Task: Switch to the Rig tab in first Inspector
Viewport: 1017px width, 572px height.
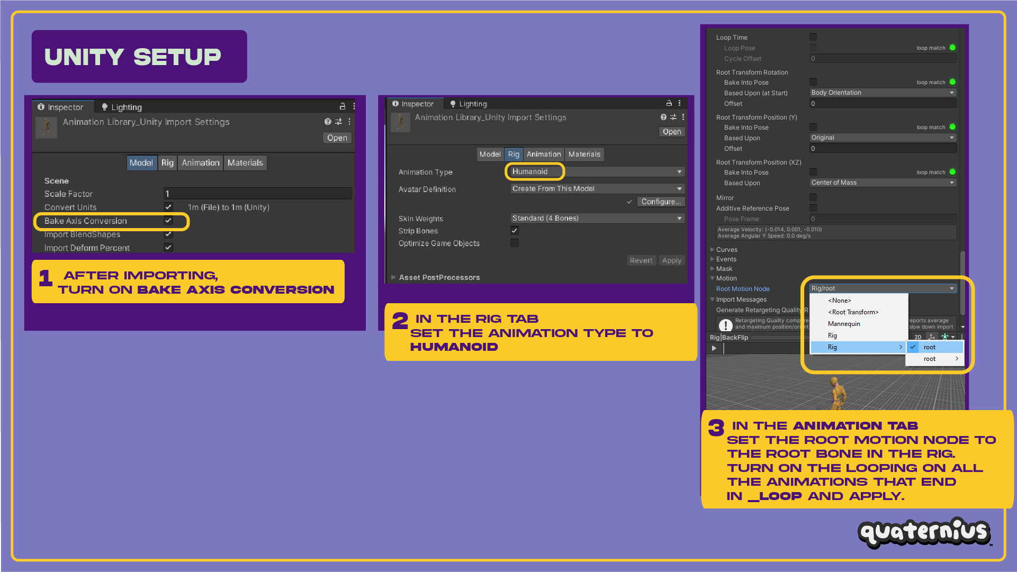Action: 167,163
